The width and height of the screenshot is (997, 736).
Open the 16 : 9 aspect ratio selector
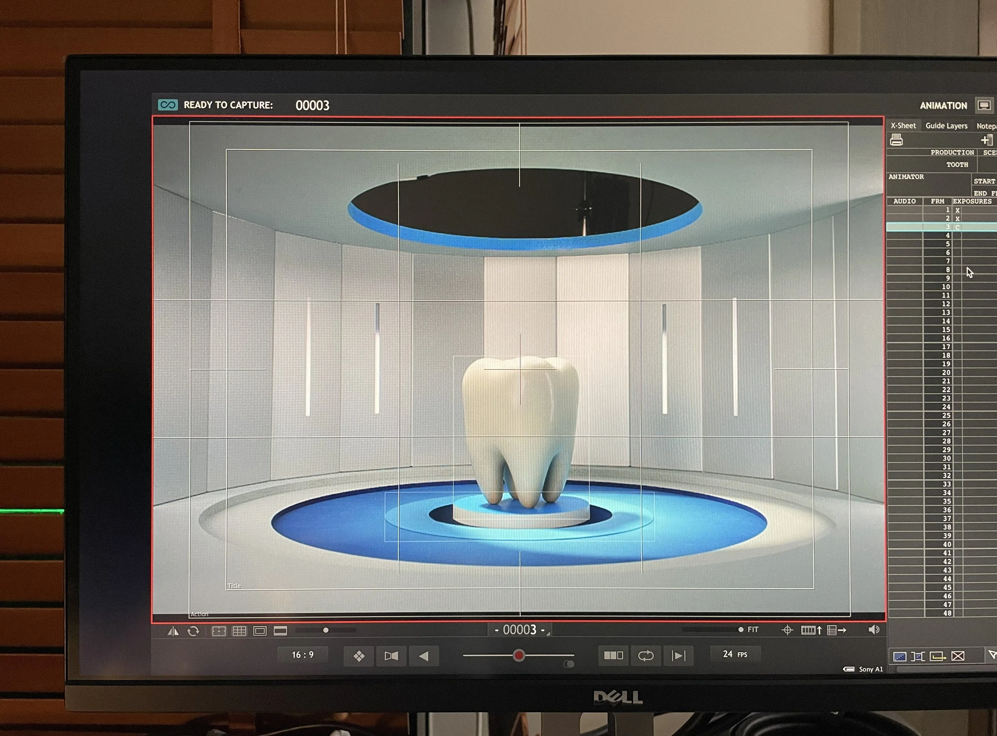pos(303,655)
